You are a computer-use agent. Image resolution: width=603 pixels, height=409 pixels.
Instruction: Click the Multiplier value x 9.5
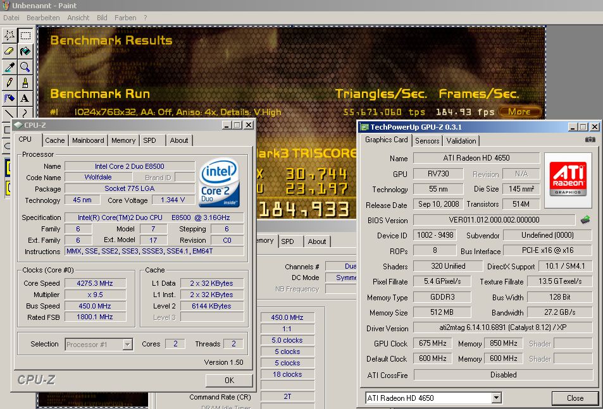[95, 295]
